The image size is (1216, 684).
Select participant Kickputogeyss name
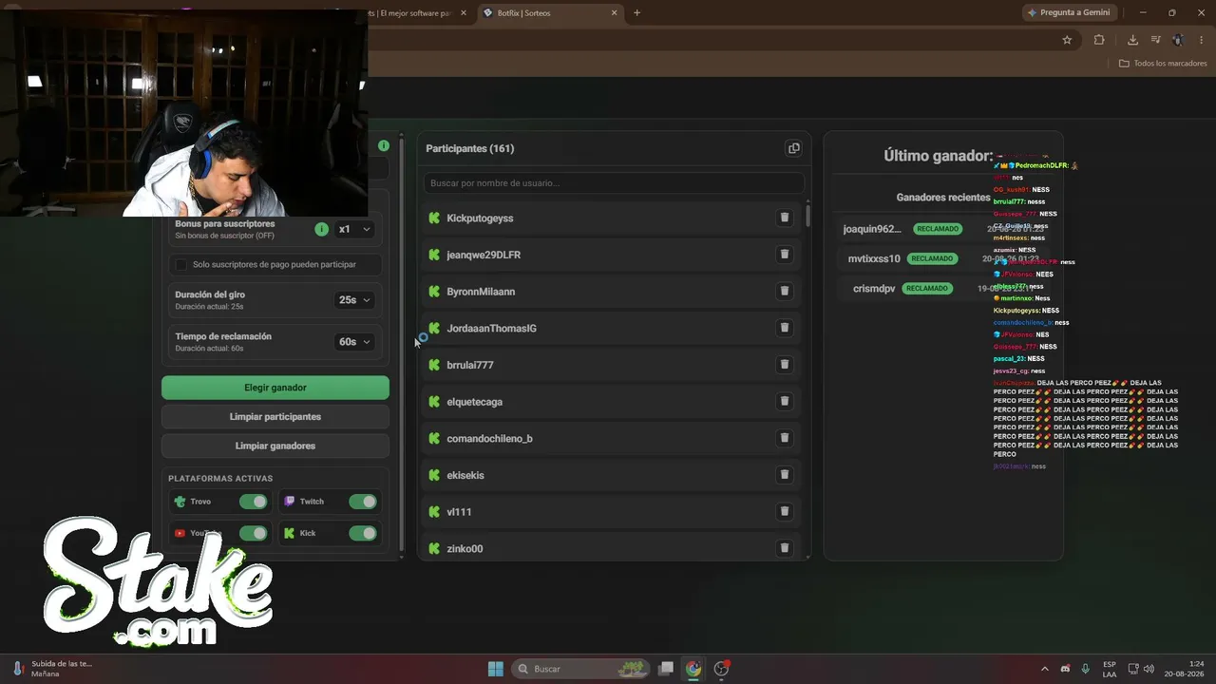pos(480,218)
